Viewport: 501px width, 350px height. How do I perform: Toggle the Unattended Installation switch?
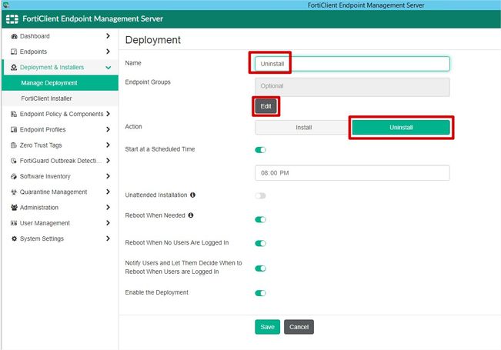pyautogui.click(x=260, y=195)
